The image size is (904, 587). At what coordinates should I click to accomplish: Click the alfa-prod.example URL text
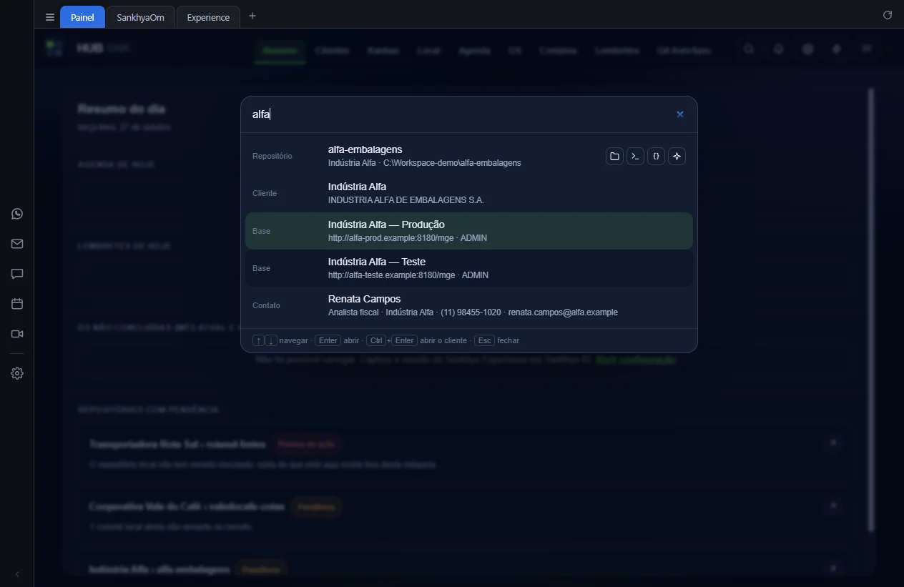coord(392,238)
